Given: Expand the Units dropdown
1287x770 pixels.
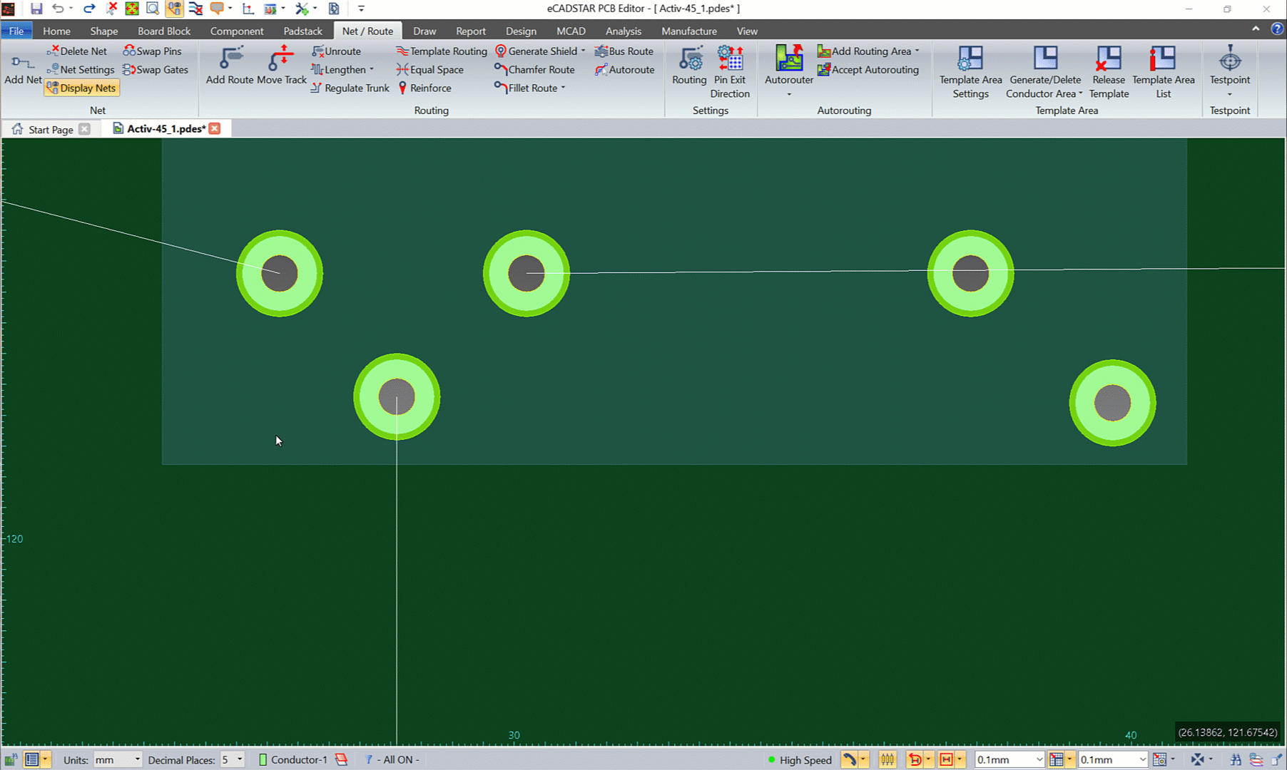Looking at the screenshot, I should (137, 760).
